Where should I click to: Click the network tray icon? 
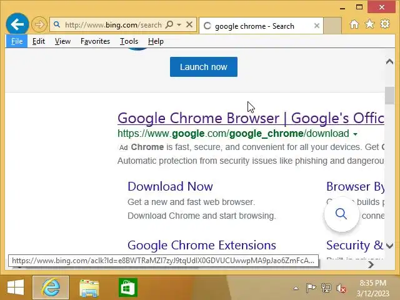326,288
